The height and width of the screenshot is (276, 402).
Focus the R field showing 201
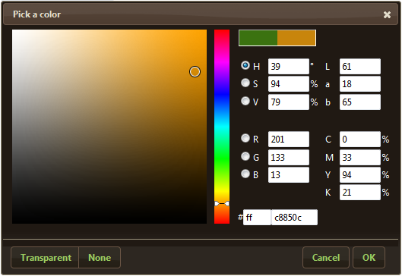click(289, 140)
